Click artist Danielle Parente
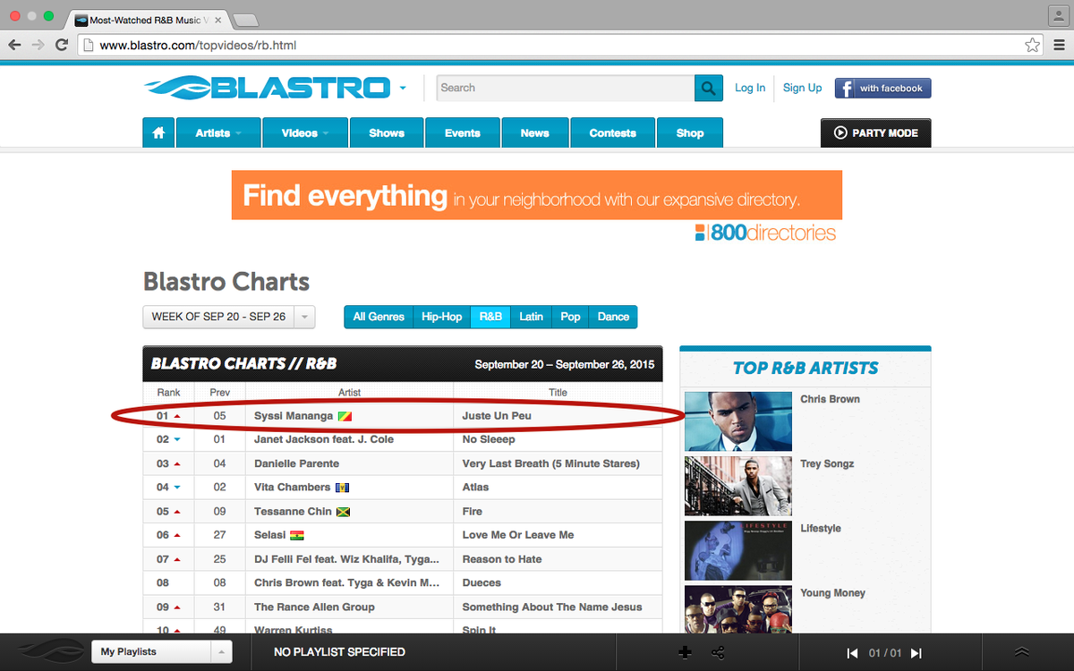 click(x=296, y=463)
